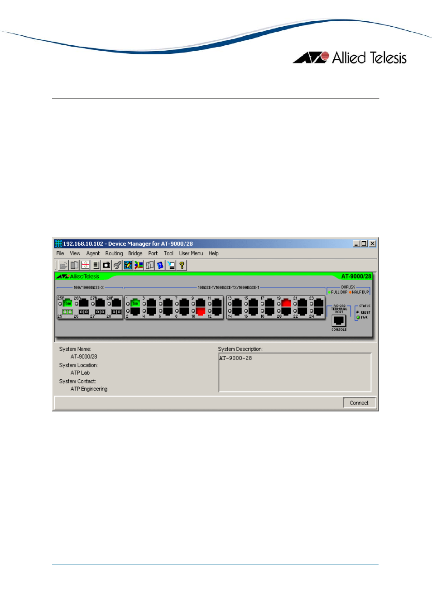Select port 2 on the switch
The image size is (432, 611).
135,311
